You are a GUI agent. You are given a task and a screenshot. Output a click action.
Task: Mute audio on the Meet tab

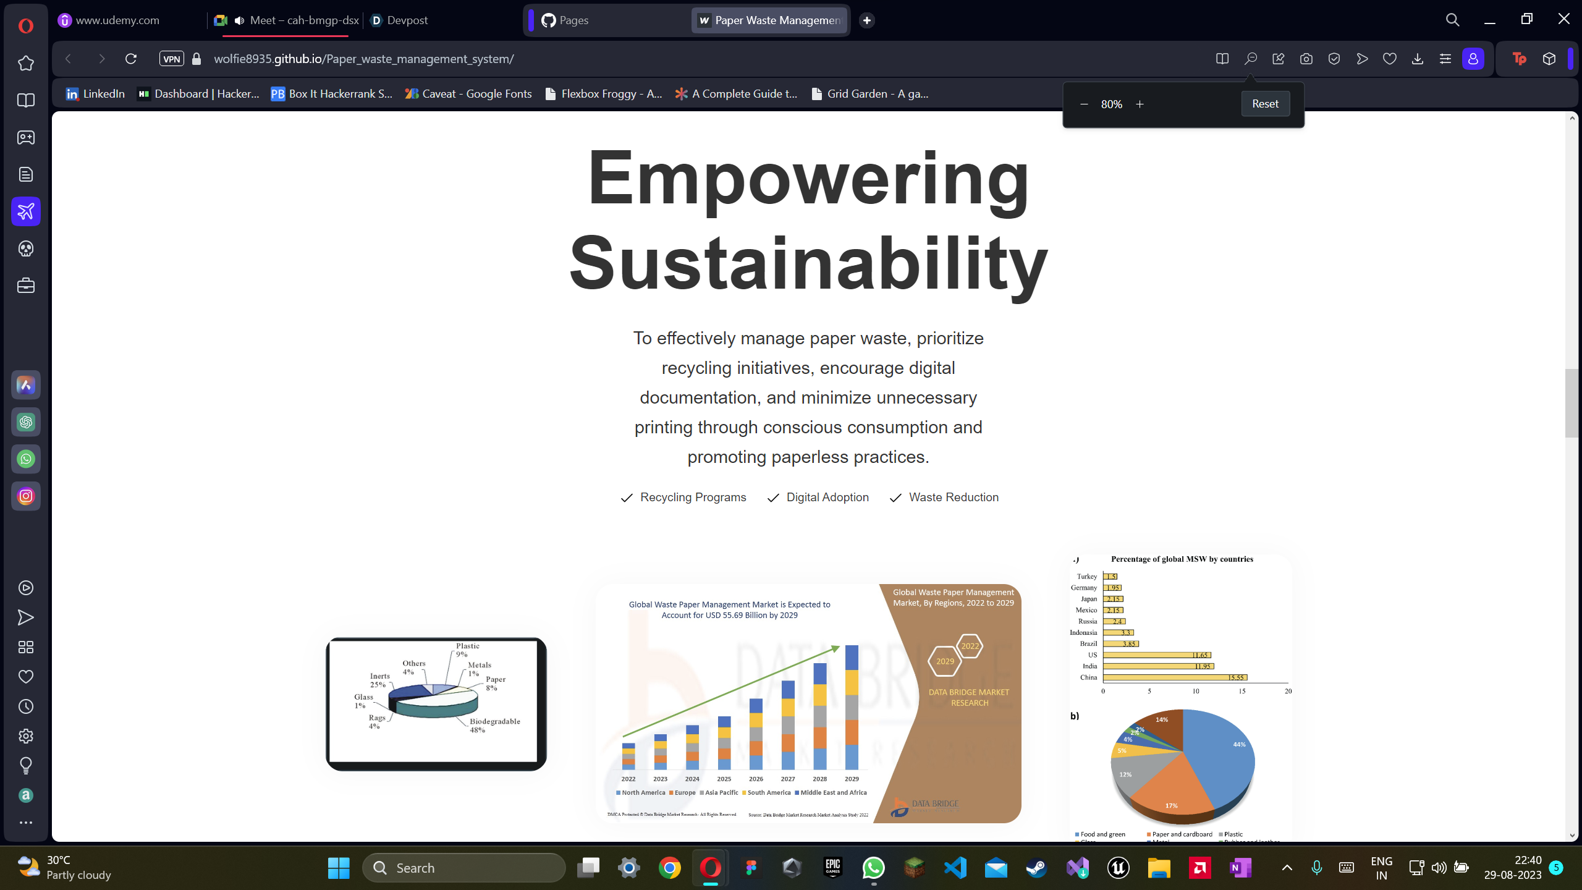240,20
